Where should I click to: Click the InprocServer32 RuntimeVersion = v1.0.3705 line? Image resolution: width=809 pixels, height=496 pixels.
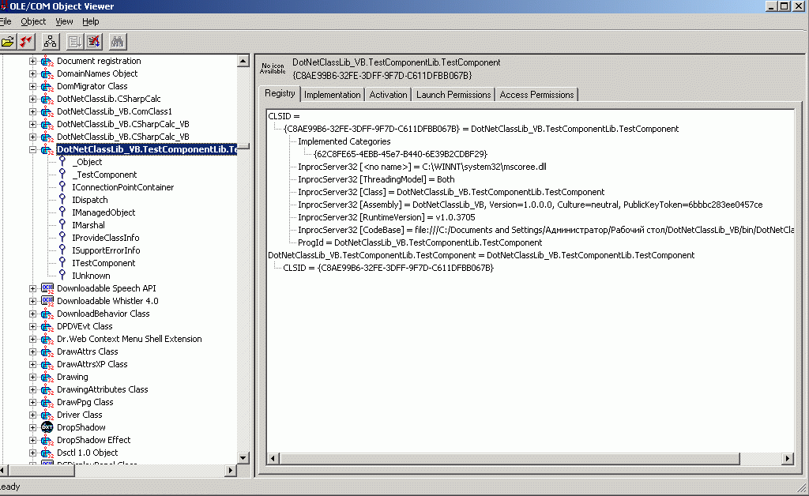pyautogui.click(x=386, y=217)
